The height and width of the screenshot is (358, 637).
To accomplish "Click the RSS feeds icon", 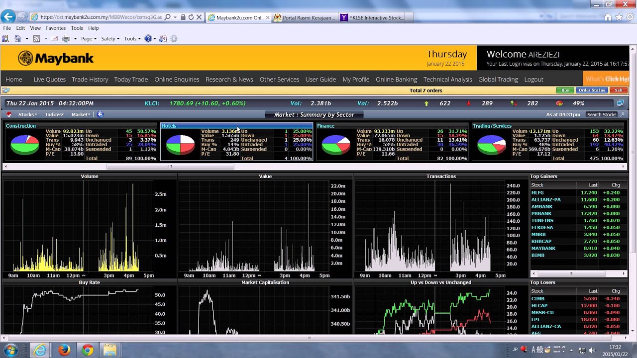I will [36, 38].
